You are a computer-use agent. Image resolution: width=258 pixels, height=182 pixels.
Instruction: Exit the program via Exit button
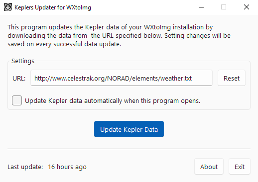[240, 167]
